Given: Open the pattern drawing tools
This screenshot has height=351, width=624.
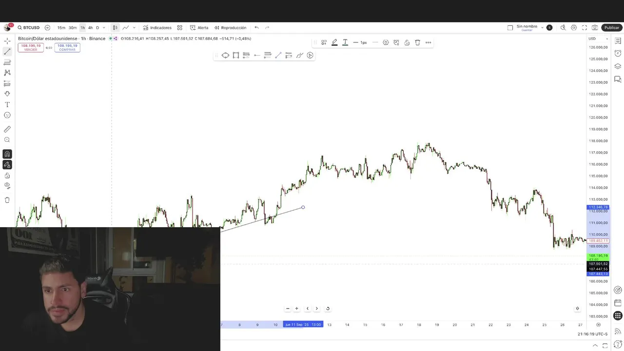Looking at the screenshot, I should point(7,73).
